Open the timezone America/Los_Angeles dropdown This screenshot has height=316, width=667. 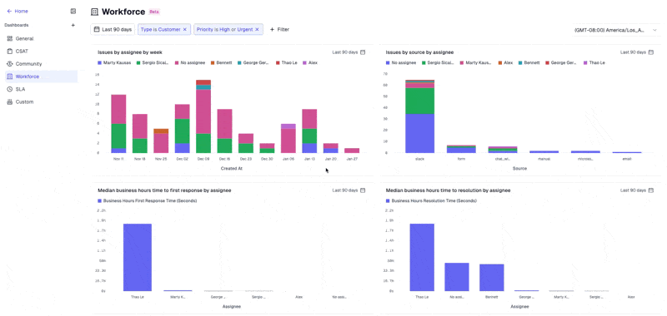(x=616, y=30)
